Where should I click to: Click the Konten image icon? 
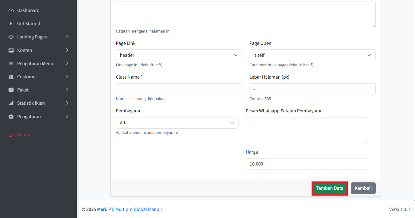pyautogui.click(x=11, y=50)
